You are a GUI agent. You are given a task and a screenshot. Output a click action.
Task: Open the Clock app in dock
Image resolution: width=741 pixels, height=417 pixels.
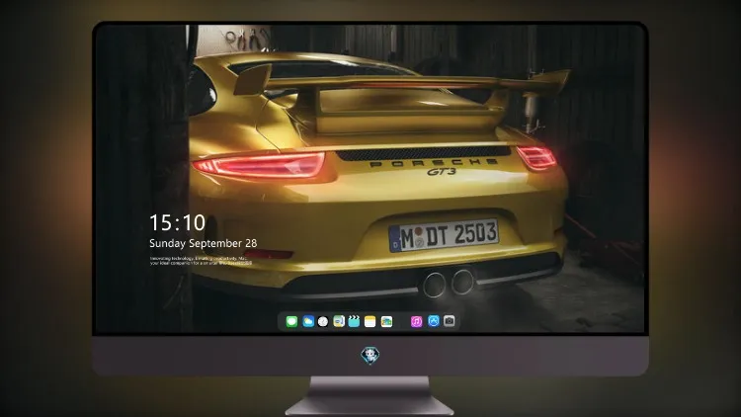click(x=323, y=322)
